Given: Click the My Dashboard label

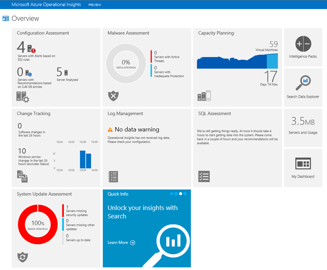Looking at the screenshot, I should (x=303, y=176).
